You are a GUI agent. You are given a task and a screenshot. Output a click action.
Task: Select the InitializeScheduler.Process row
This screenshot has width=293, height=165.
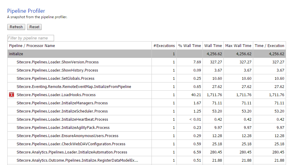(147, 111)
